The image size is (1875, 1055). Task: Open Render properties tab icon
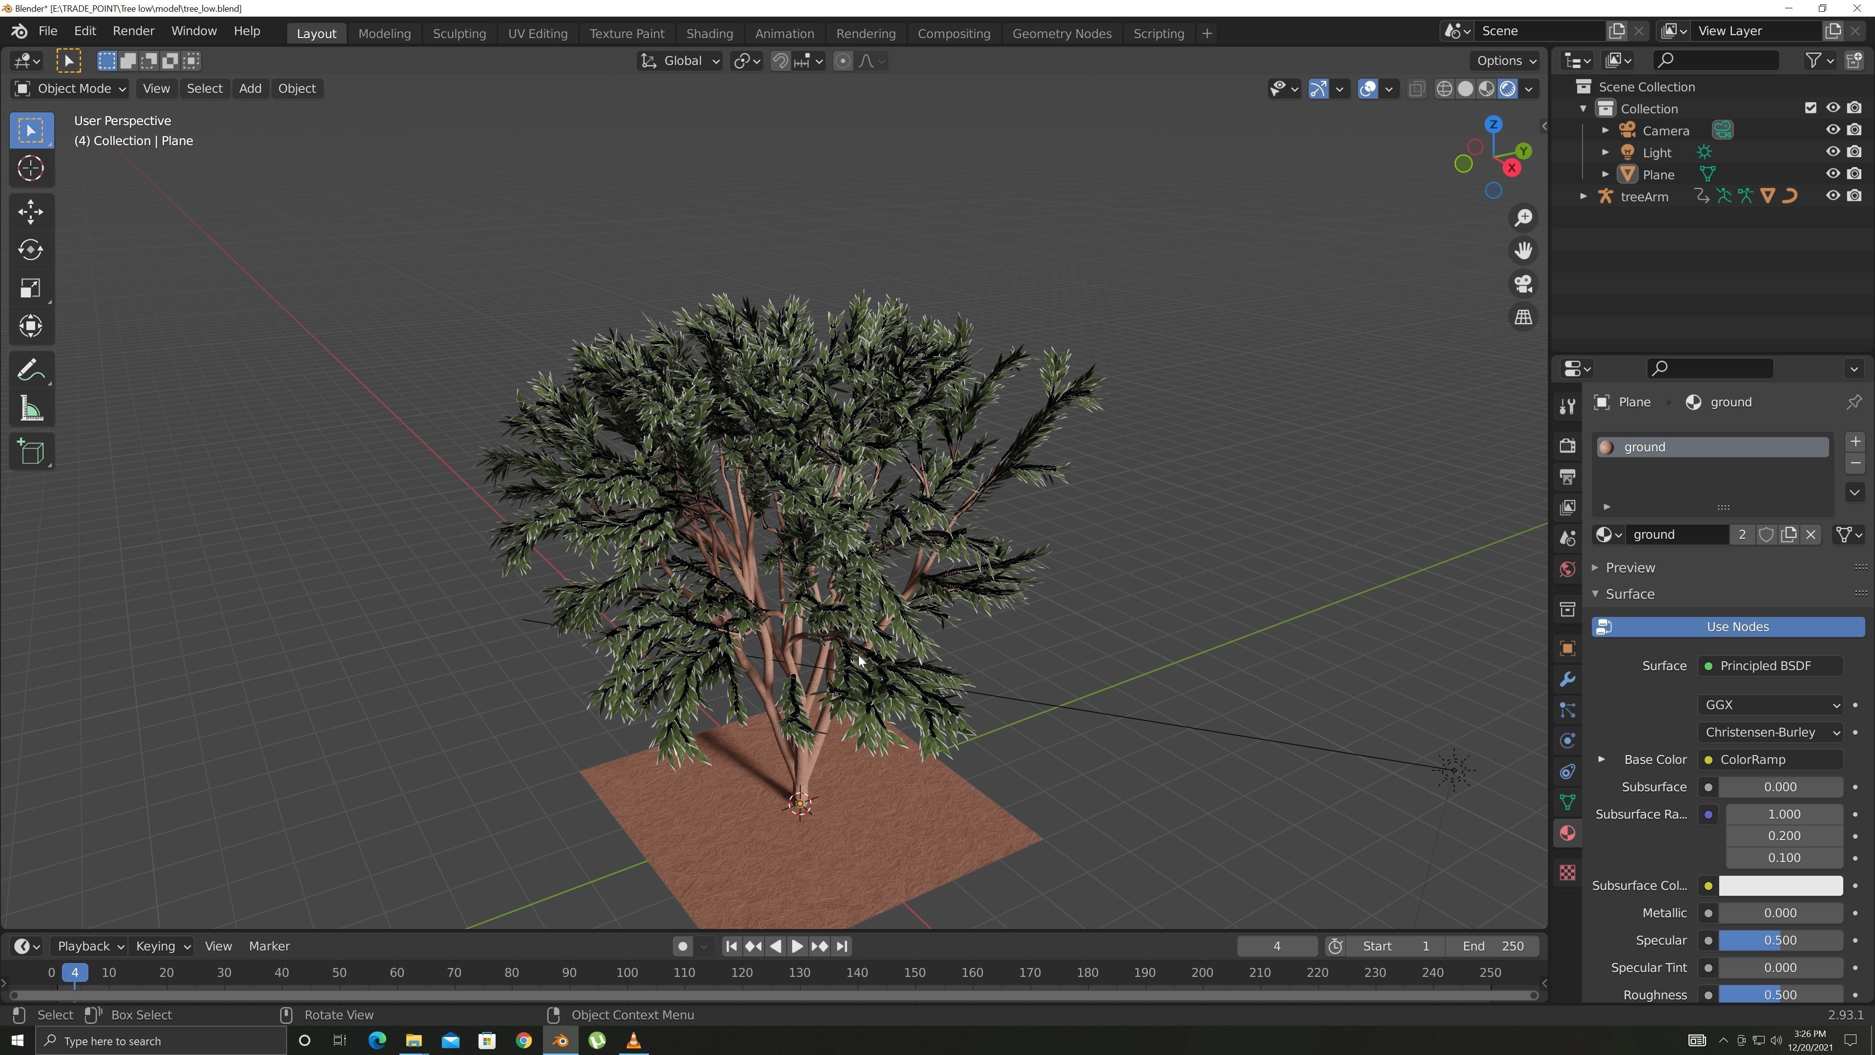coord(1567,445)
